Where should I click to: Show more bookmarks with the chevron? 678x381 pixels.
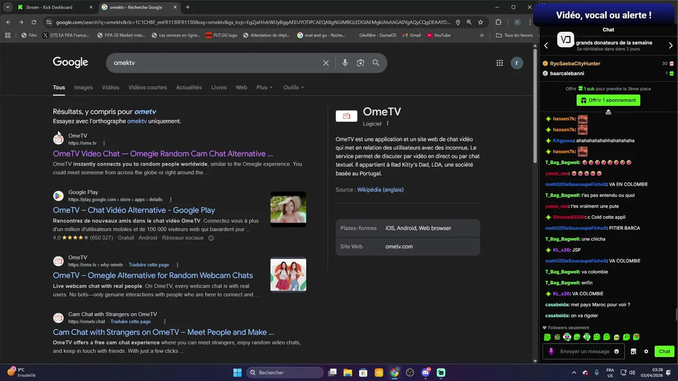[x=481, y=35]
